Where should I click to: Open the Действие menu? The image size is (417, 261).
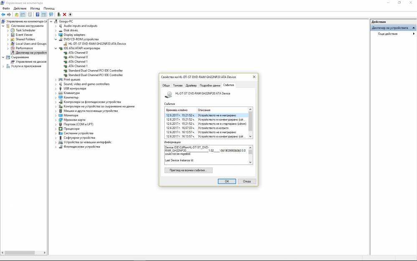20,8
